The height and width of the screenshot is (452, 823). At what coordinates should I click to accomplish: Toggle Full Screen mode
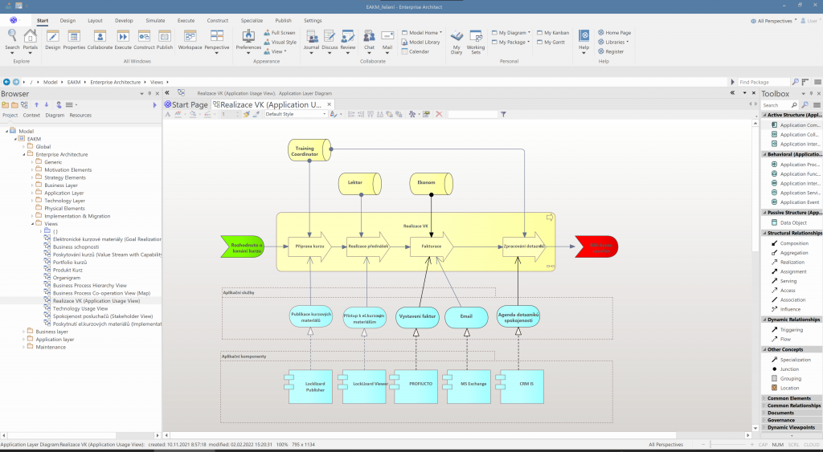click(279, 32)
